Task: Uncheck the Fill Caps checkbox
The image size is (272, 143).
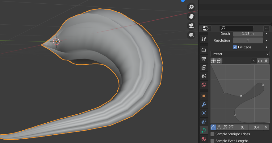Action: 235,47
